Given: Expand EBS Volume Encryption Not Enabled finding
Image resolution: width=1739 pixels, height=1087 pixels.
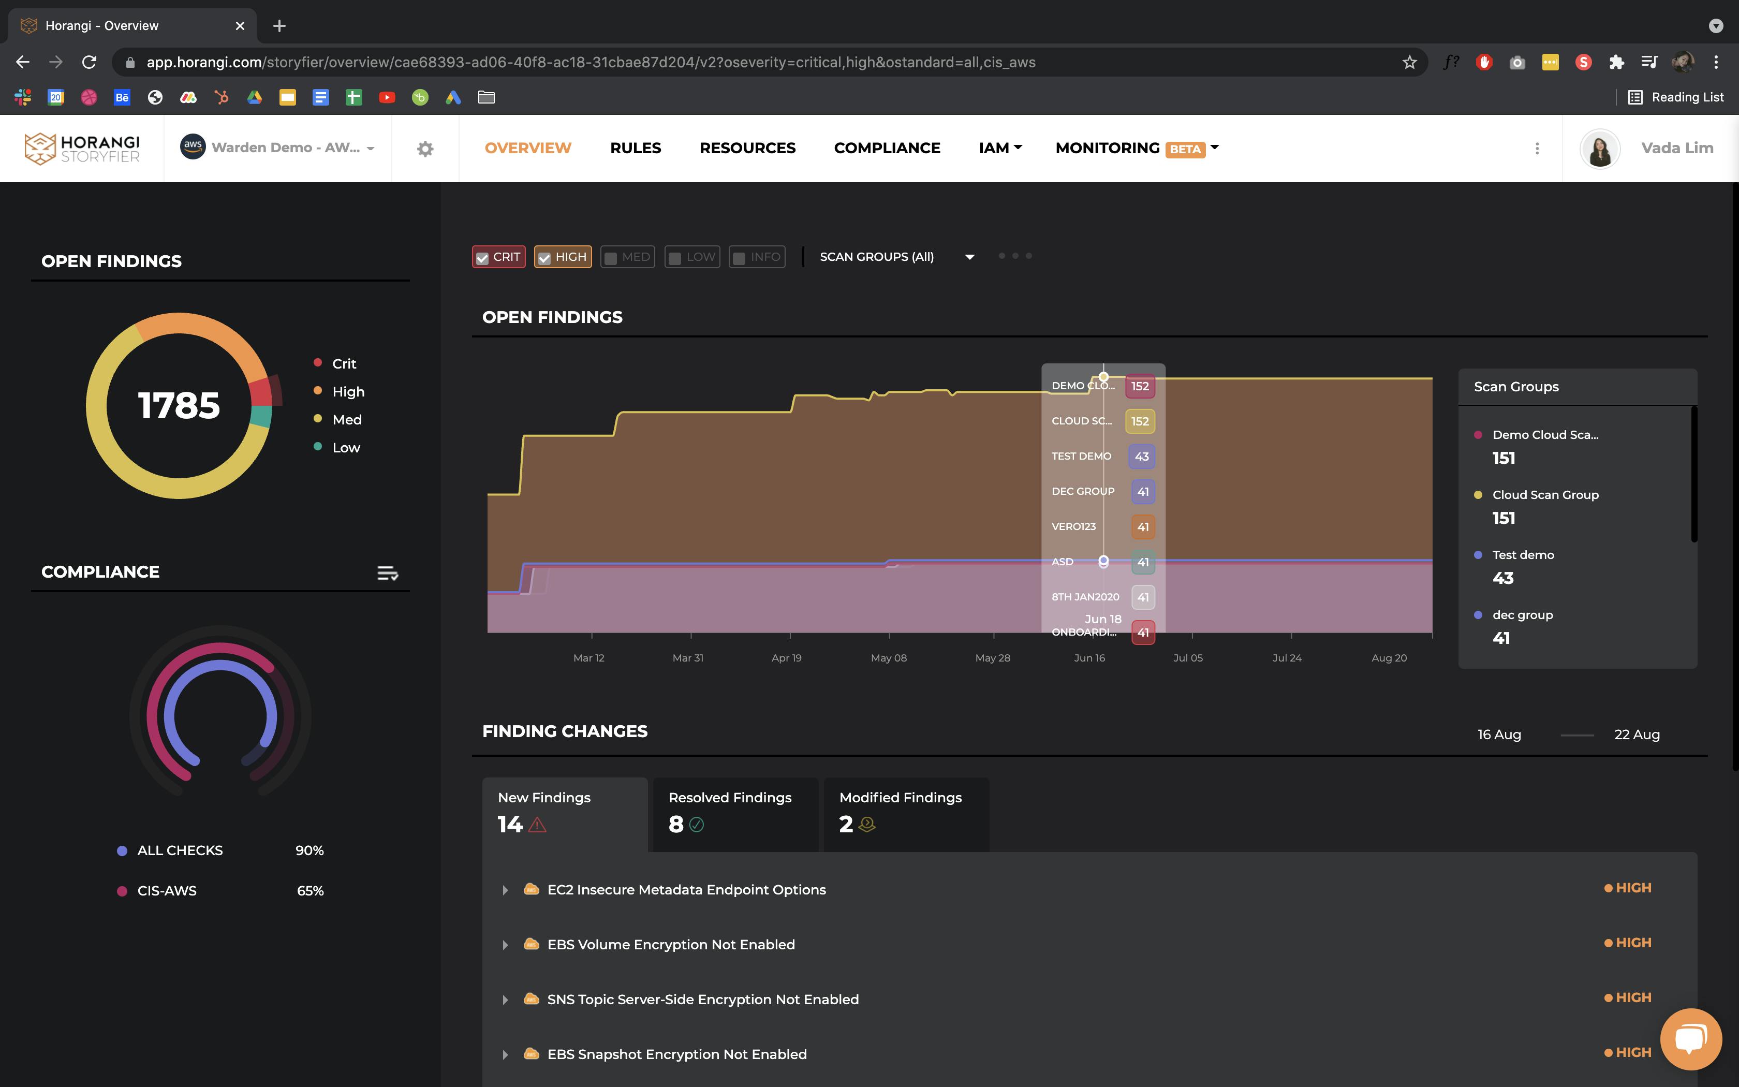Looking at the screenshot, I should (x=505, y=945).
